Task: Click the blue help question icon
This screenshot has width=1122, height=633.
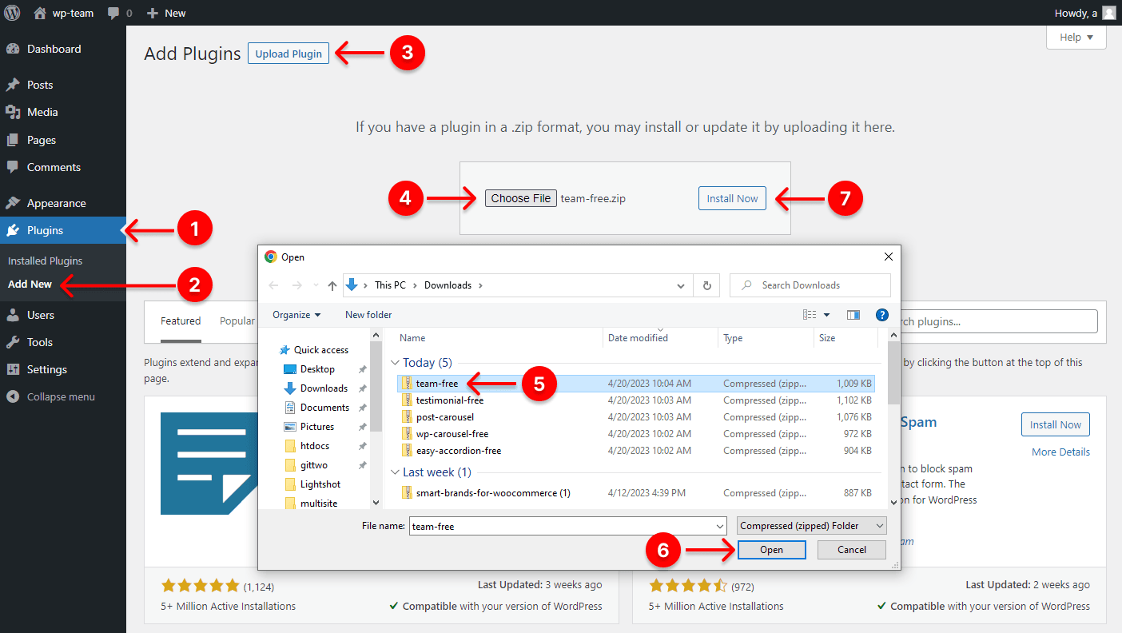Action: (882, 315)
